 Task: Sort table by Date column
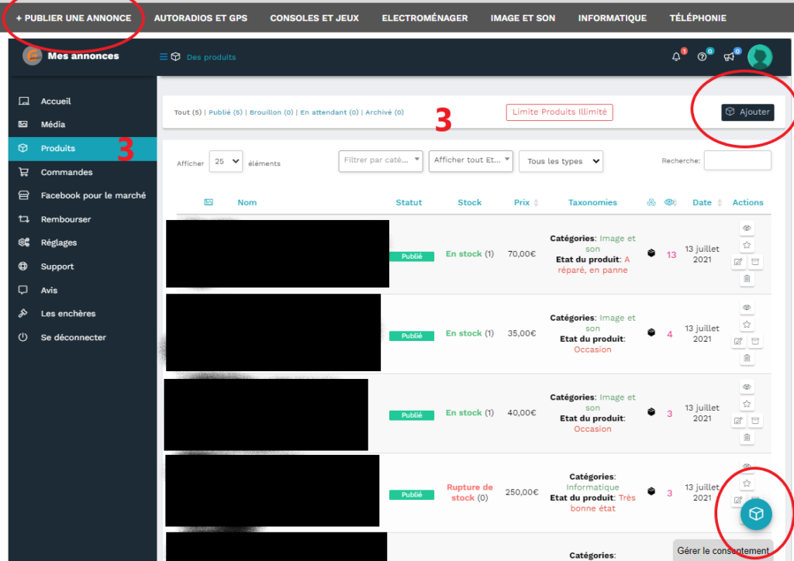[707, 202]
